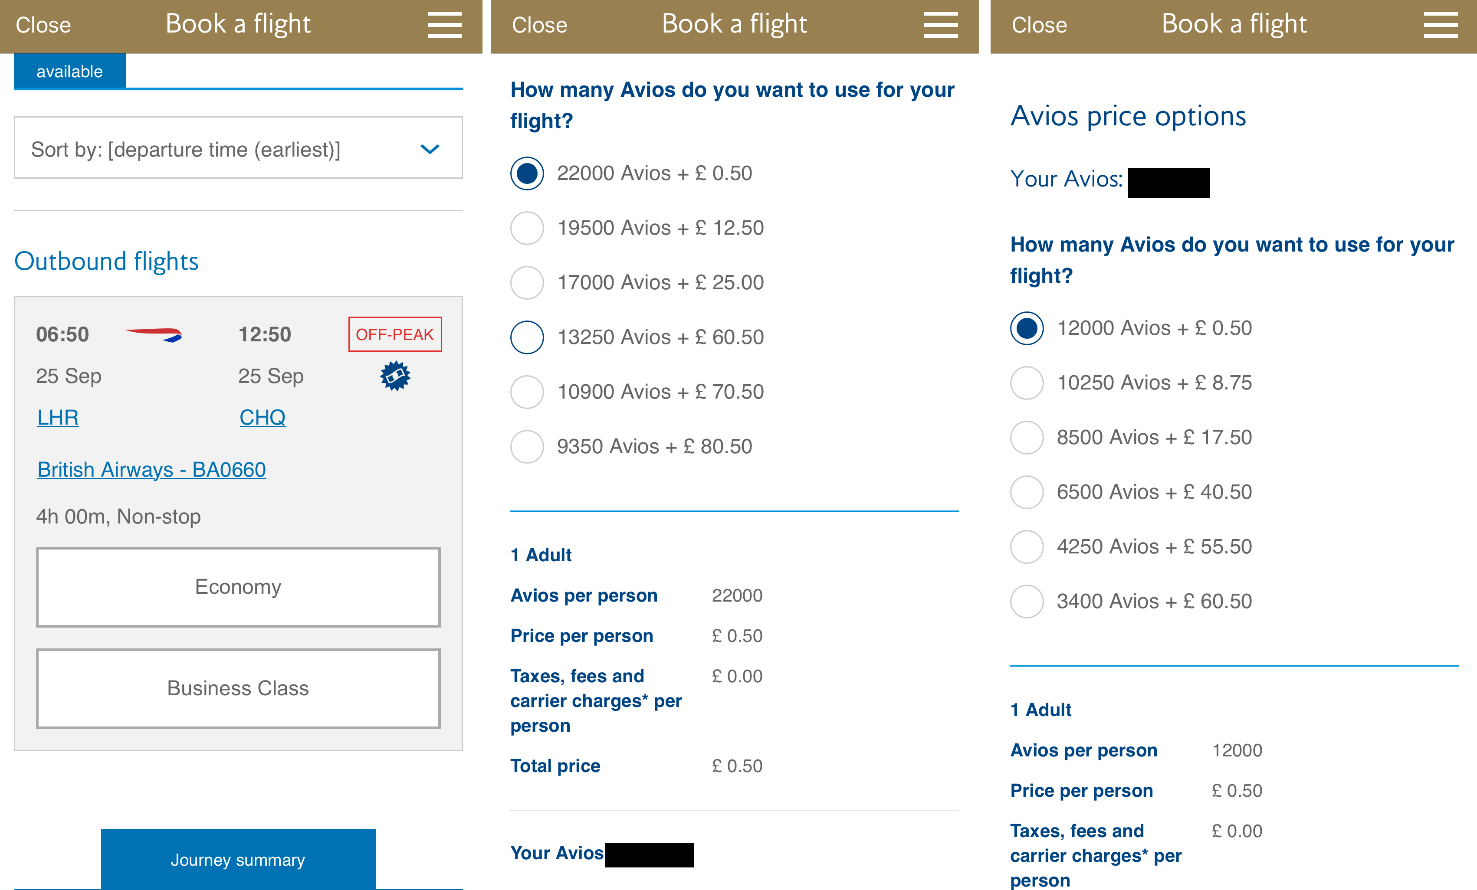Image resolution: width=1477 pixels, height=890 pixels.
Task: Click the LHR airport link
Action: pos(58,417)
